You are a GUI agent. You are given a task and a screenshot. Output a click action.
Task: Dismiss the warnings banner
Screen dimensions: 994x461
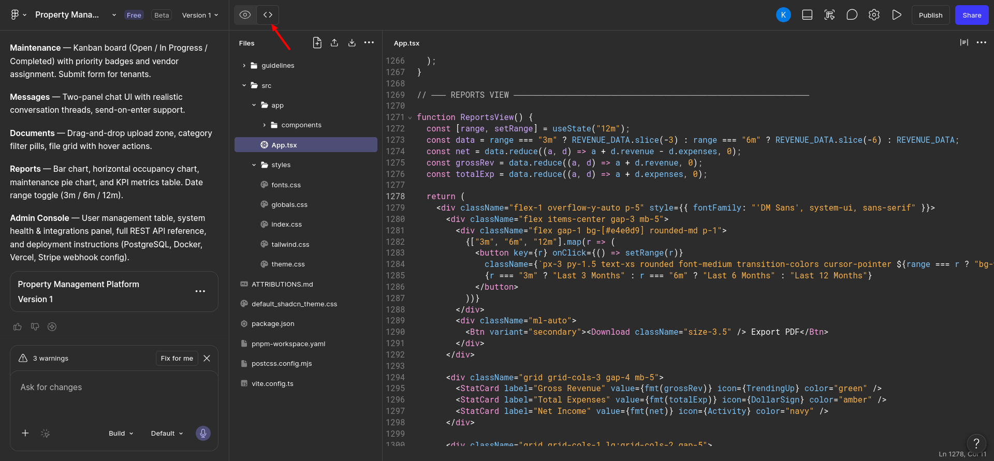pyautogui.click(x=207, y=358)
